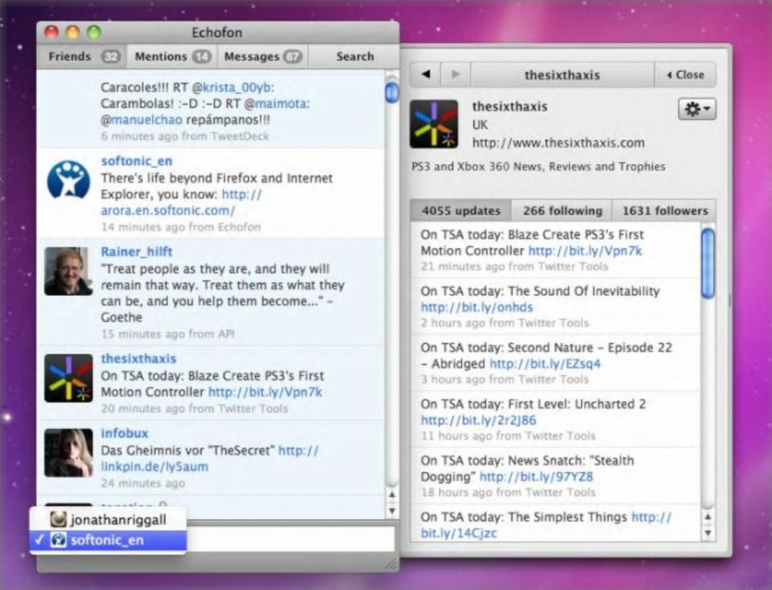Select the Goethe quote tweet text

[222, 293]
